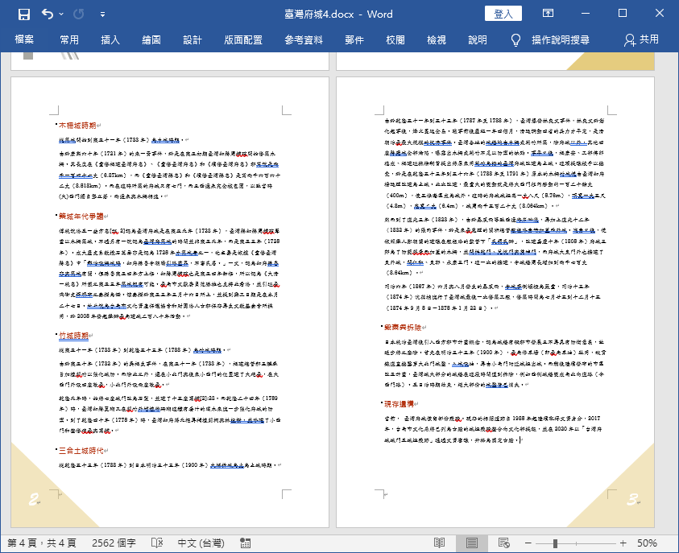
Task: Customize the Quick Access Toolbar dropdown
Action: tap(102, 14)
